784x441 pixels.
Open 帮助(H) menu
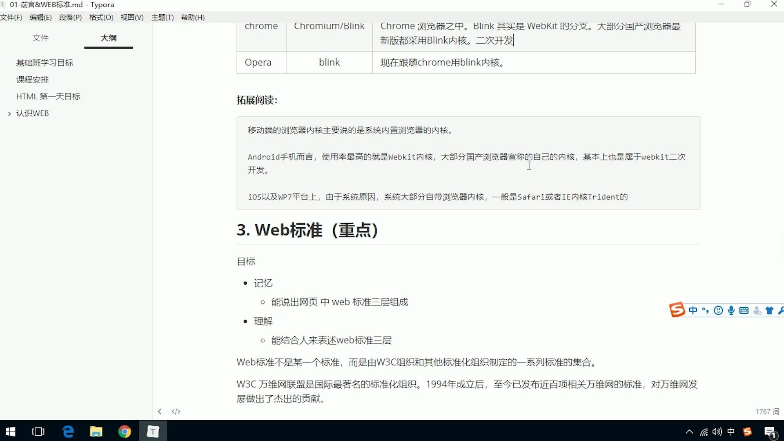[x=193, y=17]
